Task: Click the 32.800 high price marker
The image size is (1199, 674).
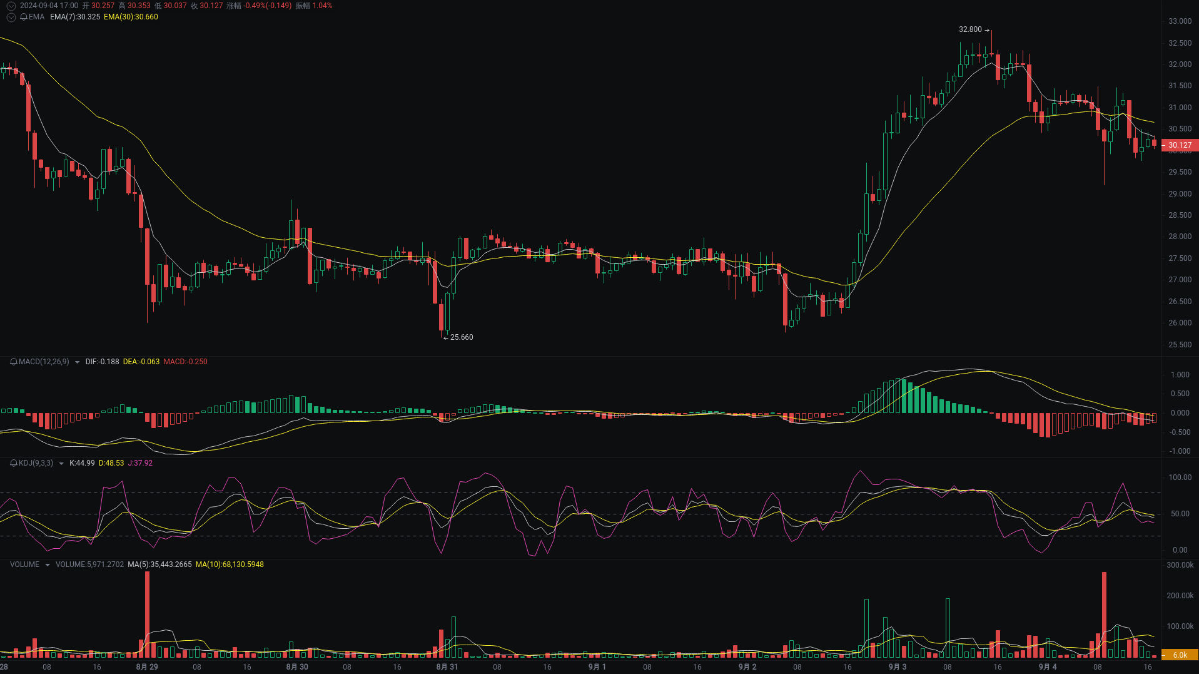Action: pyautogui.click(x=972, y=29)
